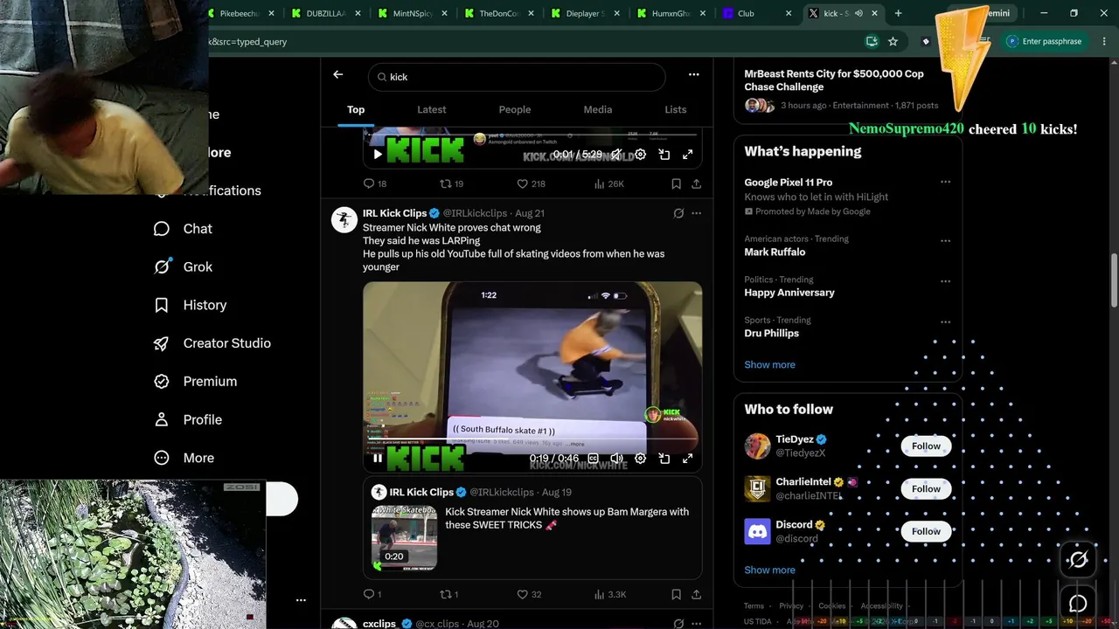Open settings on the Asmongold video
The height and width of the screenshot is (629, 1119).
pyautogui.click(x=640, y=155)
